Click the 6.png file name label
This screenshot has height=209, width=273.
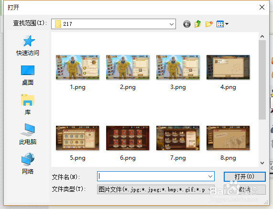pyautogui.click(x=128, y=158)
